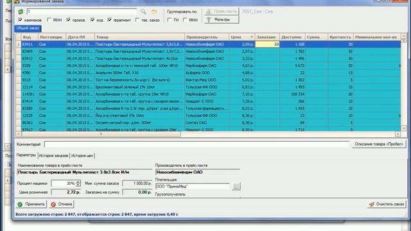Toggle the наименов. checkbox
This screenshot has height=231, width=411.
(20, 20)
